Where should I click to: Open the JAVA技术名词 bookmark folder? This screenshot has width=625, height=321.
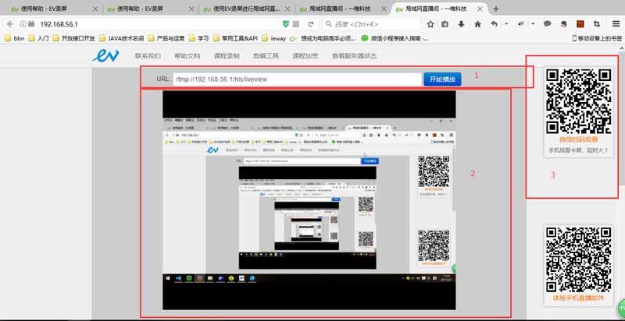(x=122, y=38)
